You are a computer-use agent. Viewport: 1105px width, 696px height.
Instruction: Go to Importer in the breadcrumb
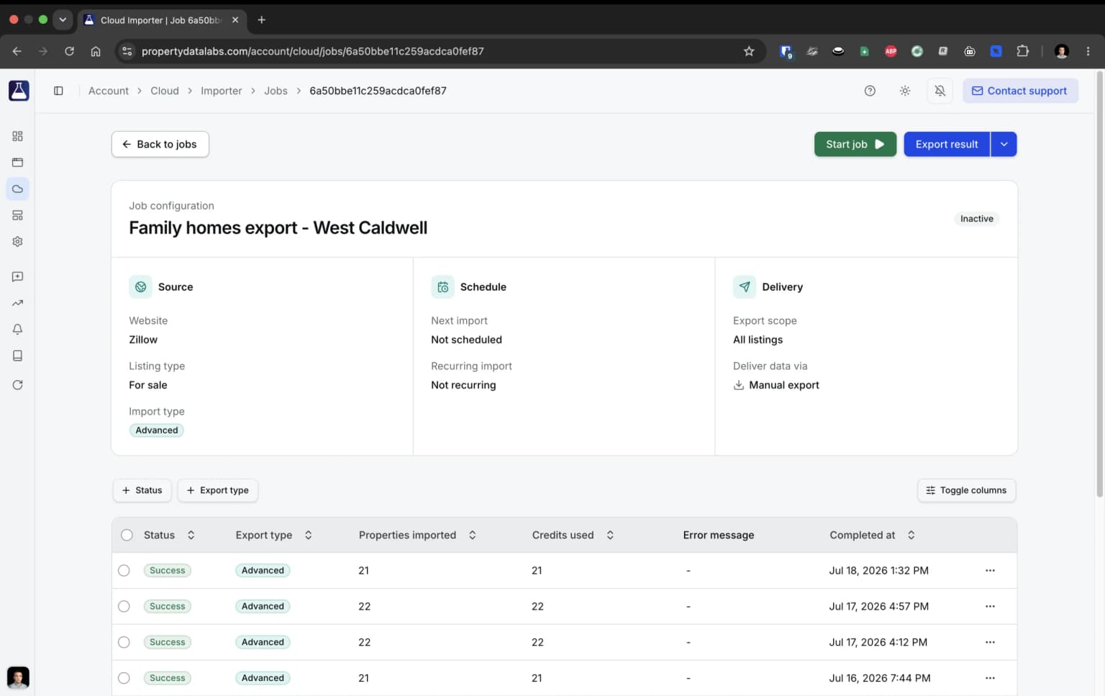[x=222, y=91]
